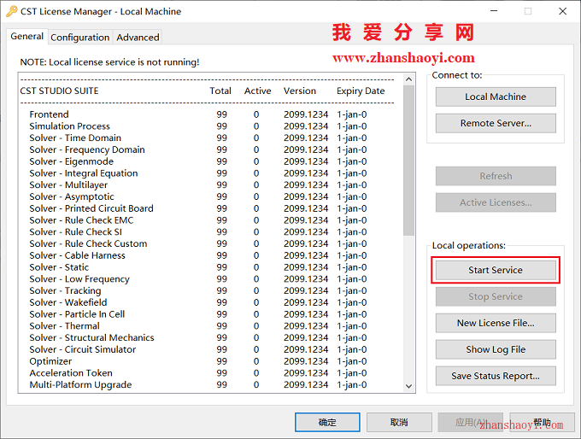
Task: Select Solver - Wakefield row
Action: (x=198, y=302)
